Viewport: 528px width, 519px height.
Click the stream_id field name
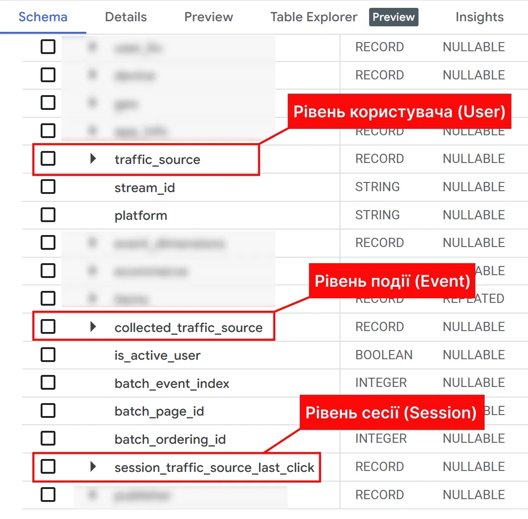(145, 188)
